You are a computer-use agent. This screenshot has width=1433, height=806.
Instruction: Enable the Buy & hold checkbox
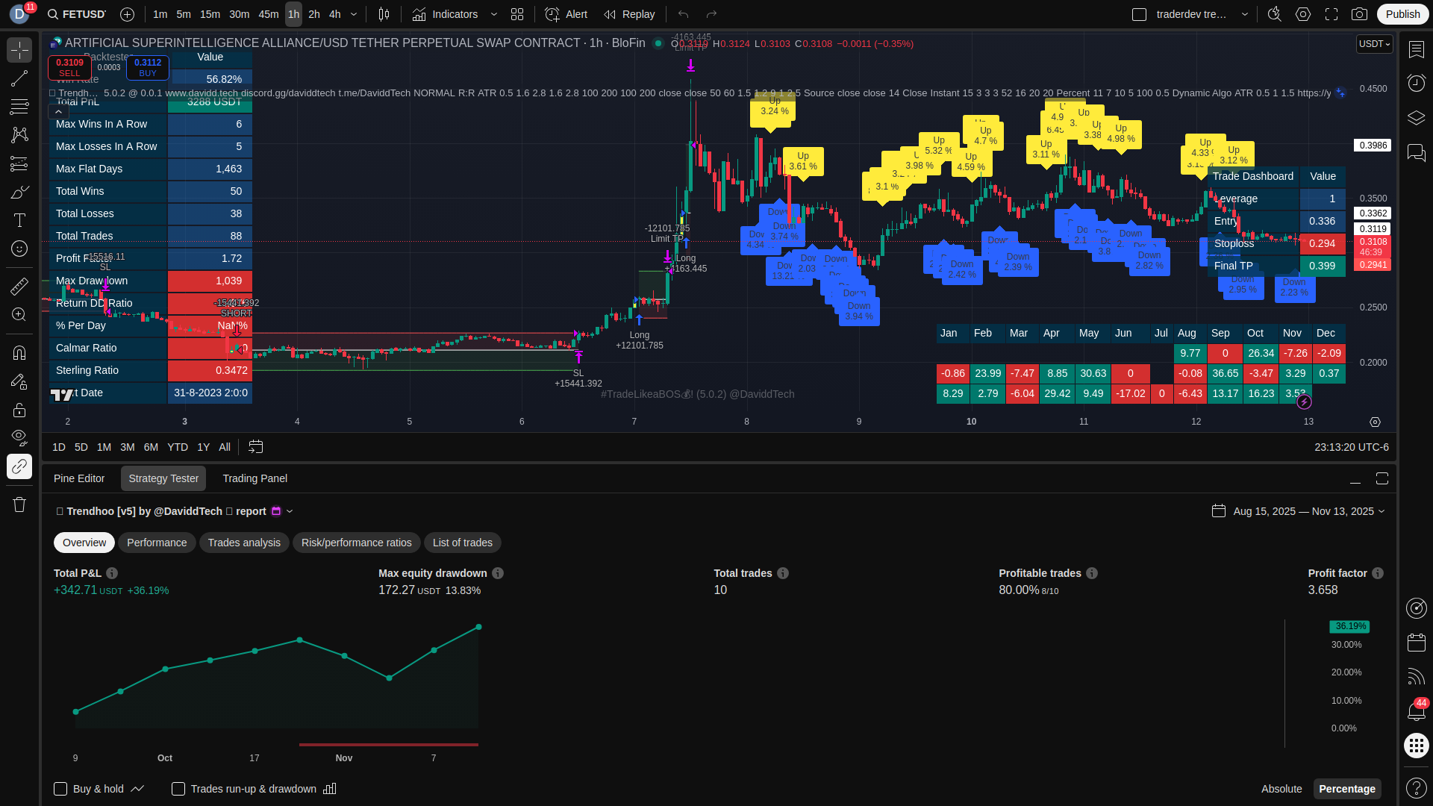click(60, 789)
